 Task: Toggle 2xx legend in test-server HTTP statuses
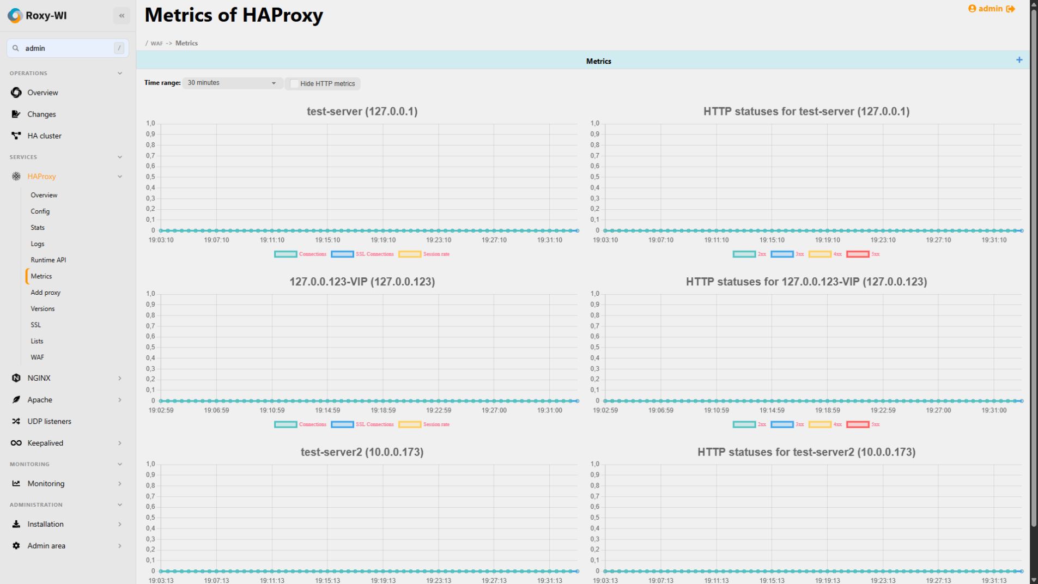(749, 254)
